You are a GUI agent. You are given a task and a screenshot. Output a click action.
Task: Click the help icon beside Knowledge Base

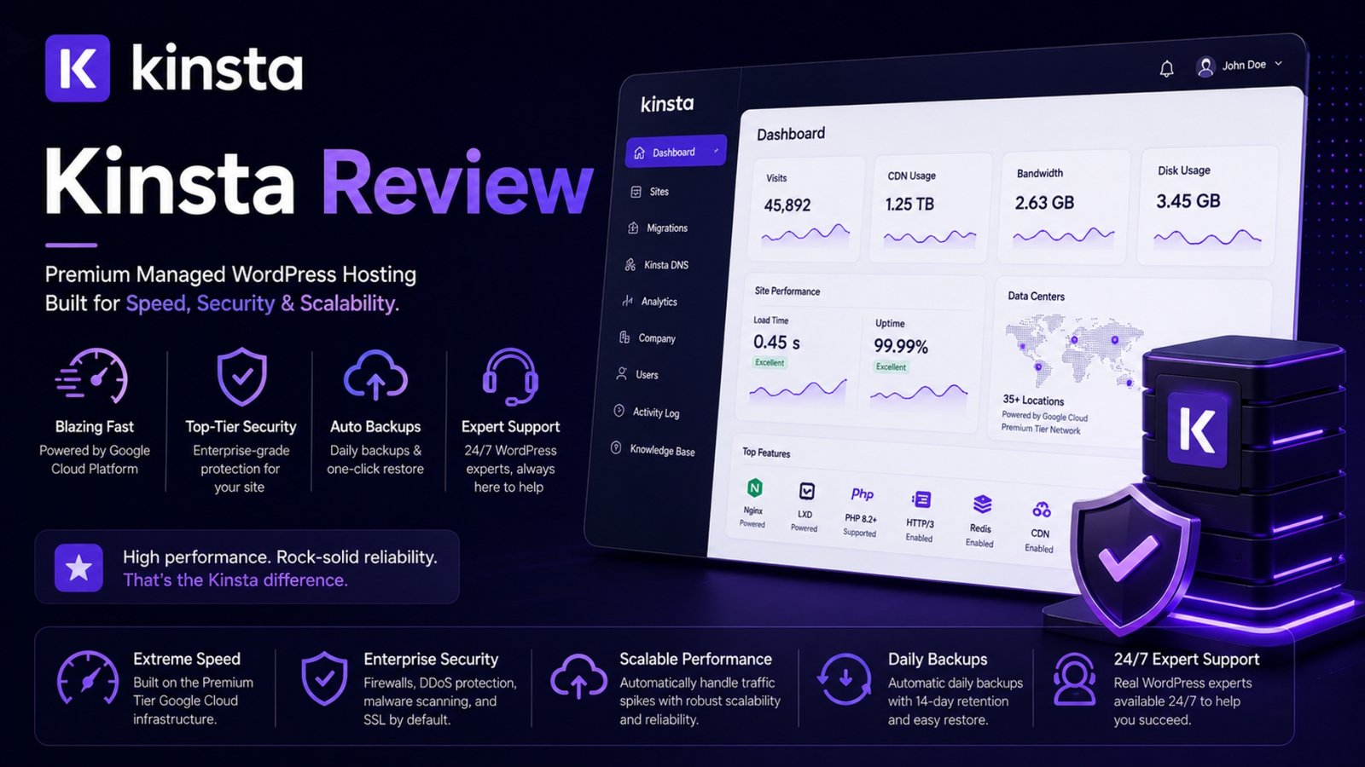[616, 448]
